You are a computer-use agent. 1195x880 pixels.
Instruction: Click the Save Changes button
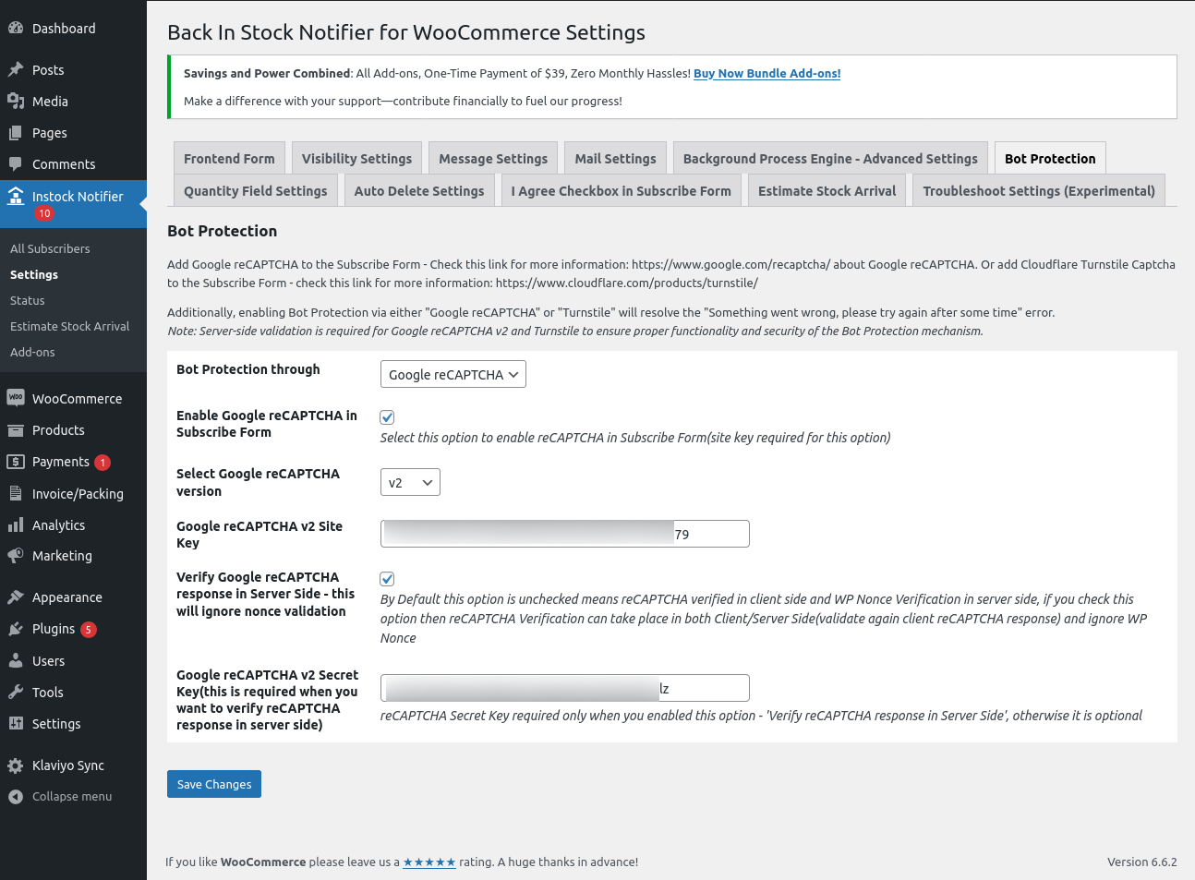click(214, 784)
